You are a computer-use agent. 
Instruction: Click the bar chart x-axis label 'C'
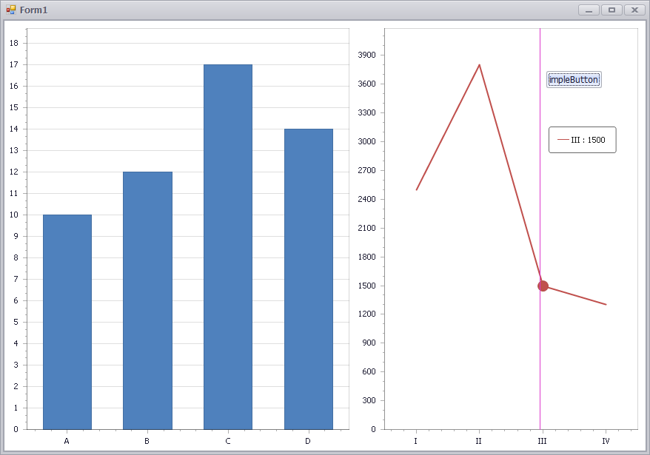pyautogui.click(x=227, y=442)
